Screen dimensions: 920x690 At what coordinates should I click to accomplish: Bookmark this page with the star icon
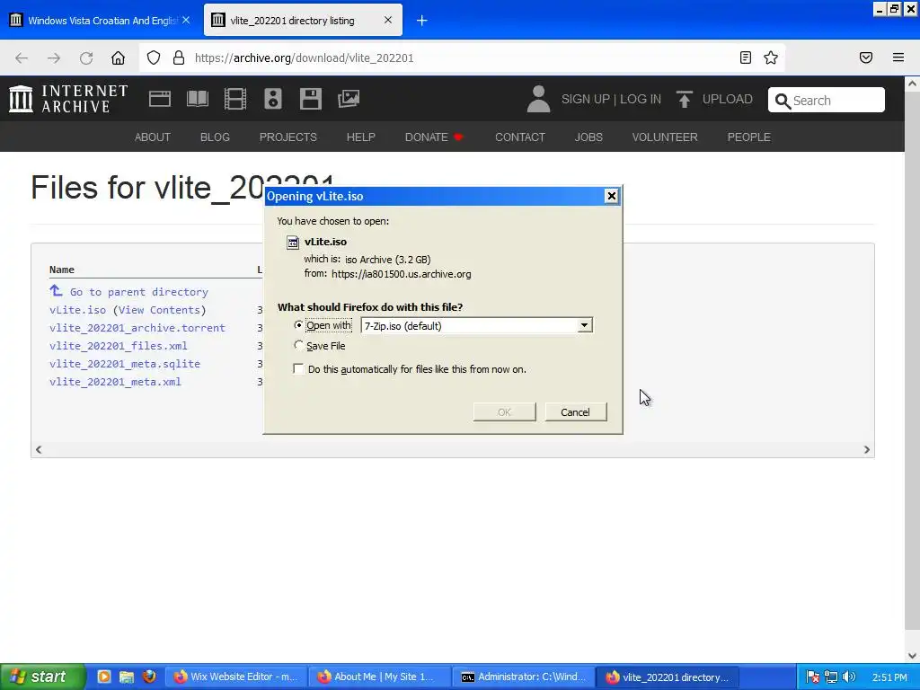click(x=771, y=57)
